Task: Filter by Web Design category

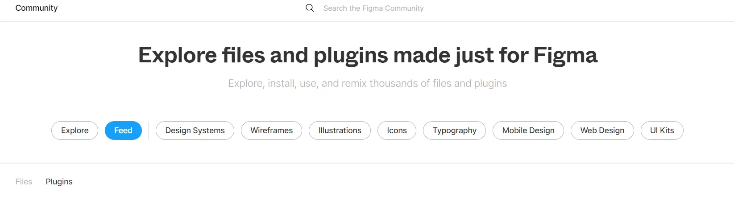Action: [x=602, y=131]
